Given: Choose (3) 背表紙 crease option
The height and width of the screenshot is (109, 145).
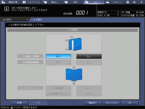Looking at the screenshot, I should [58, 88].
